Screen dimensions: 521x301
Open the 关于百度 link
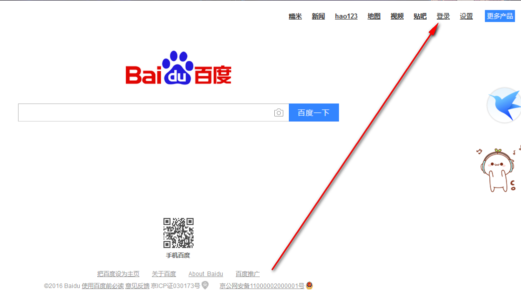click(164, 274)
